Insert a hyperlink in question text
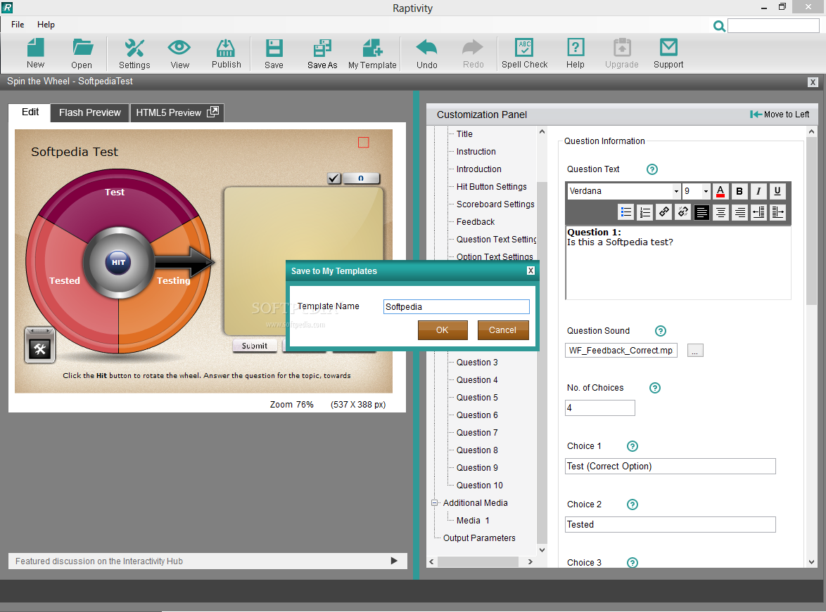 point(663,212)
